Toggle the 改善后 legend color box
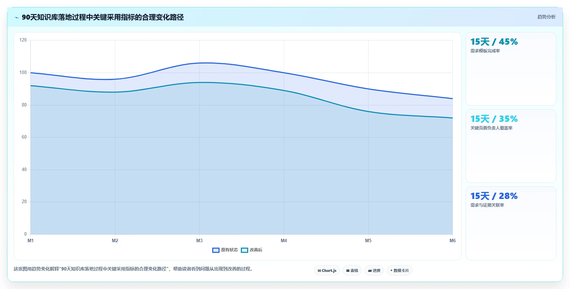This screenshot has height=289, width=570. pos(244,250)
